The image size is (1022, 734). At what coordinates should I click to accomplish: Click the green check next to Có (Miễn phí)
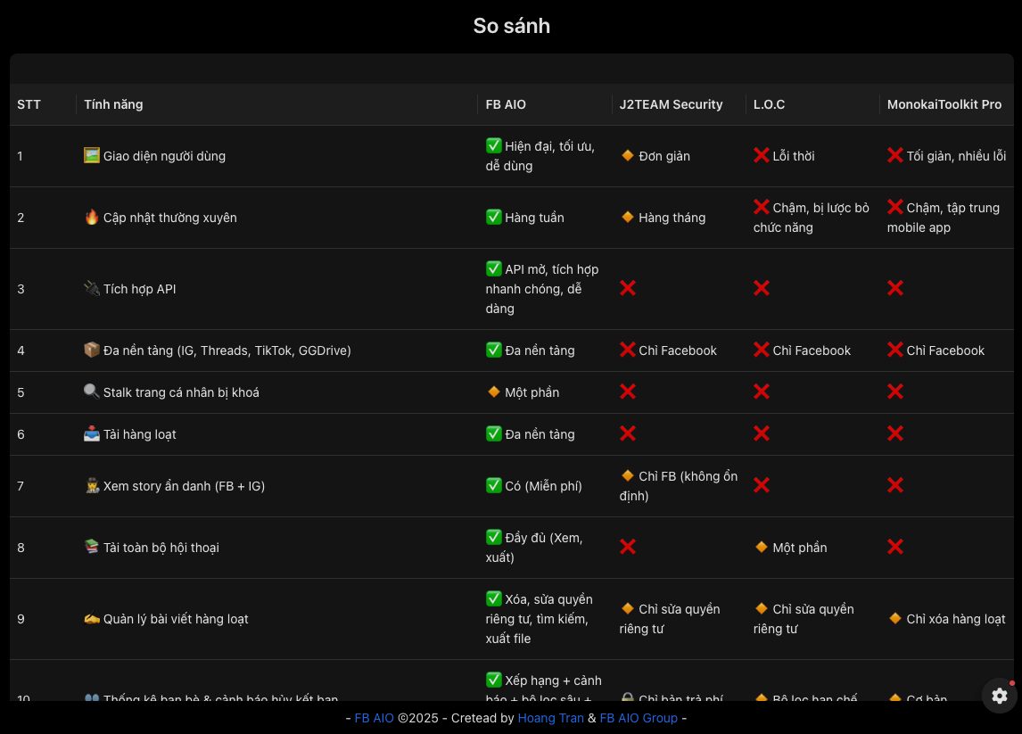pyautogui.click(x=493, y=485)
